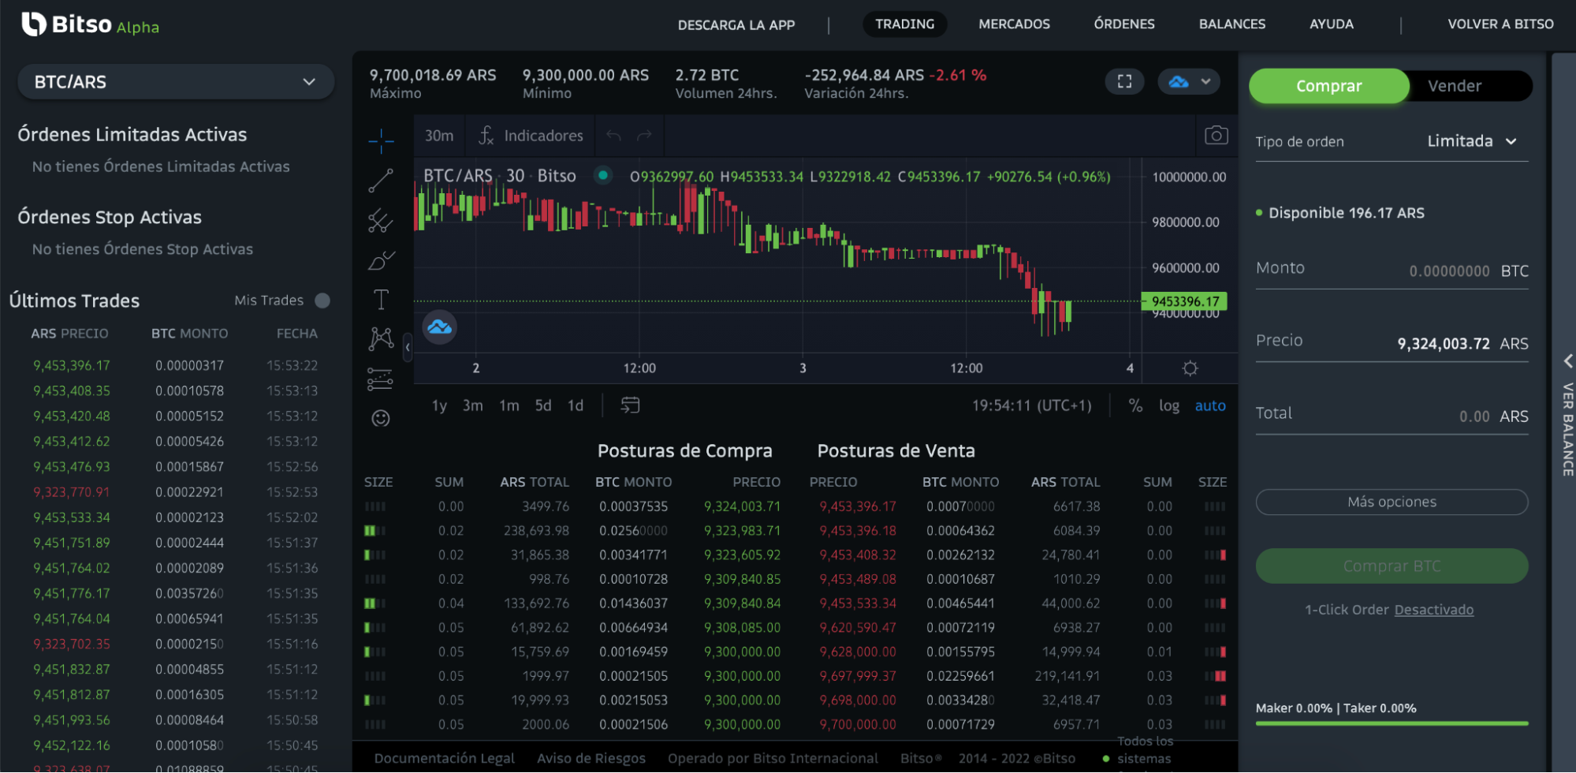The width and height of the screenshot is (1576, 773).
Task: Go to the TRADING tab
Action: click(905, 24)
